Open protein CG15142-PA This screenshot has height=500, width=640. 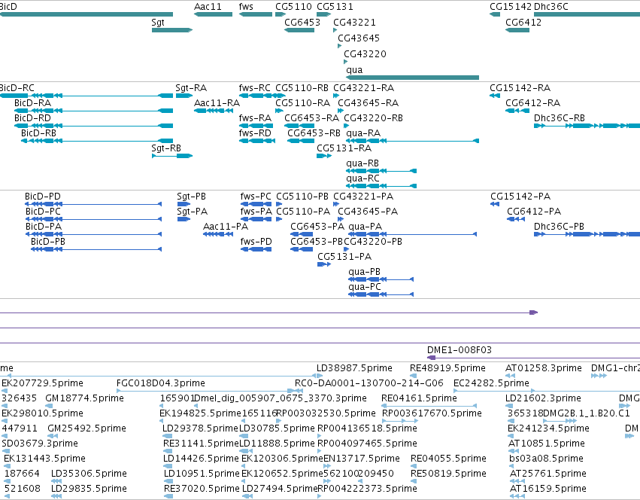520,197
